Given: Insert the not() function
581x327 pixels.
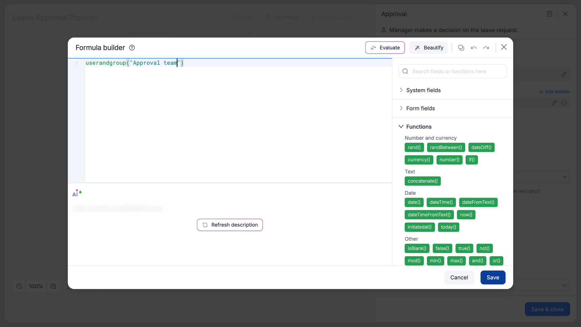Looking at the screenshot, I should 484,248.
